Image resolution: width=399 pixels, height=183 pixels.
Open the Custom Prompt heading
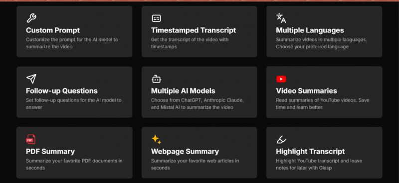click(53, 30)
